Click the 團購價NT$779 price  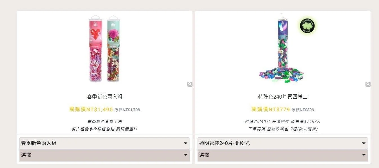coord(271,110)
